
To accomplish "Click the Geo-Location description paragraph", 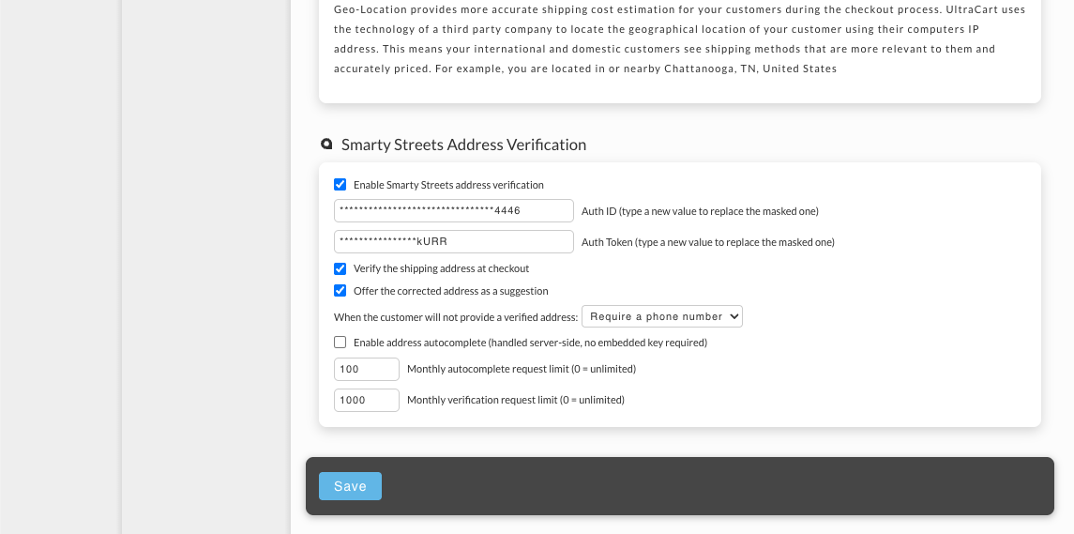I will tap(679, 39).
